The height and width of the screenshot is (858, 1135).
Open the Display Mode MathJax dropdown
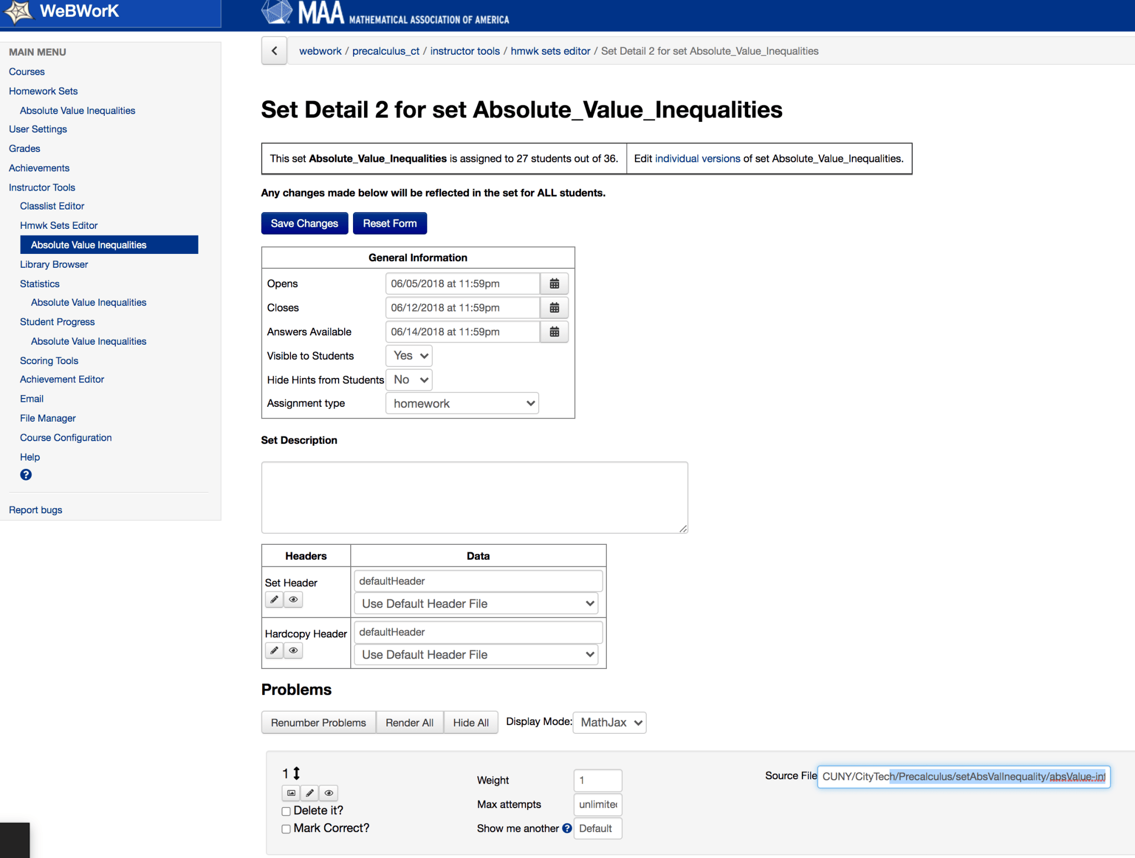(610, 723)
